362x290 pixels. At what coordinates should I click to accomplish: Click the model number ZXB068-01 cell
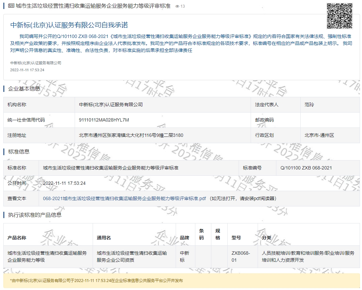pos(240,256)
